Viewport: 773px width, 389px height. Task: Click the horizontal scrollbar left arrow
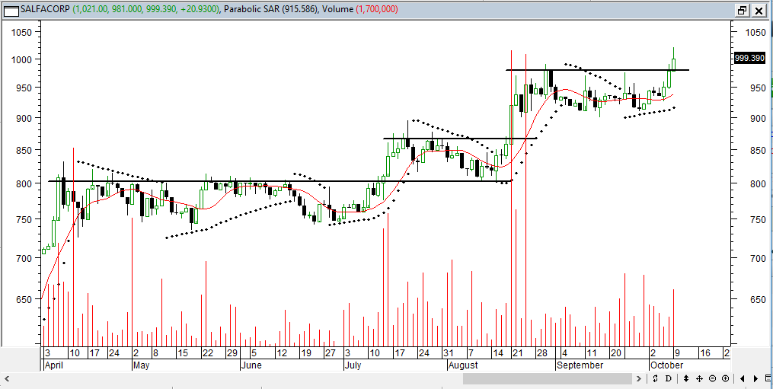[x=7, y=378]
